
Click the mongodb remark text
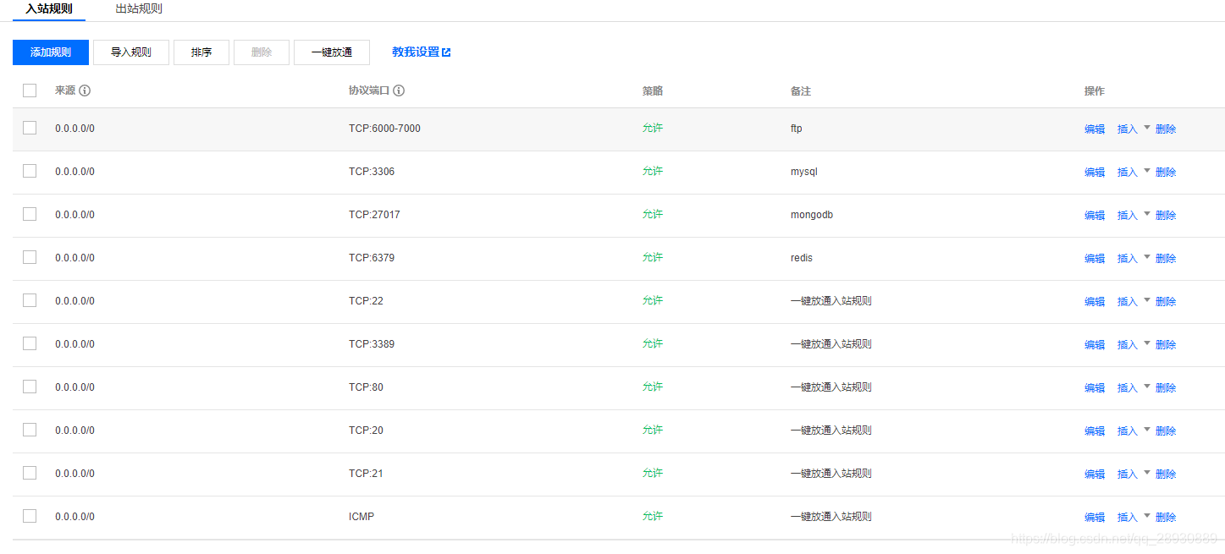point(812,215)
